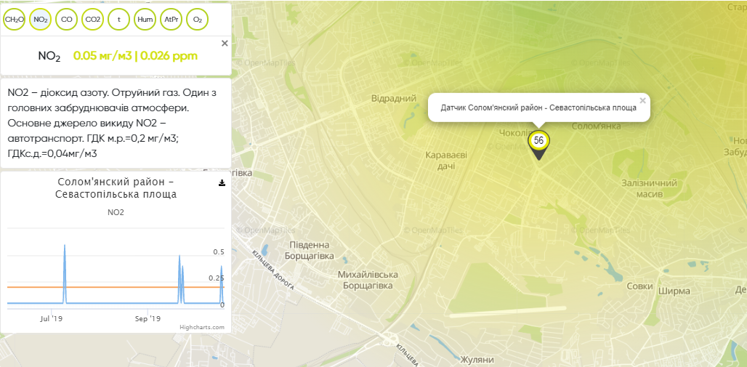Click the Sep '19 axis label
This screenshot has width=747, height=367.
coord(148,318)
